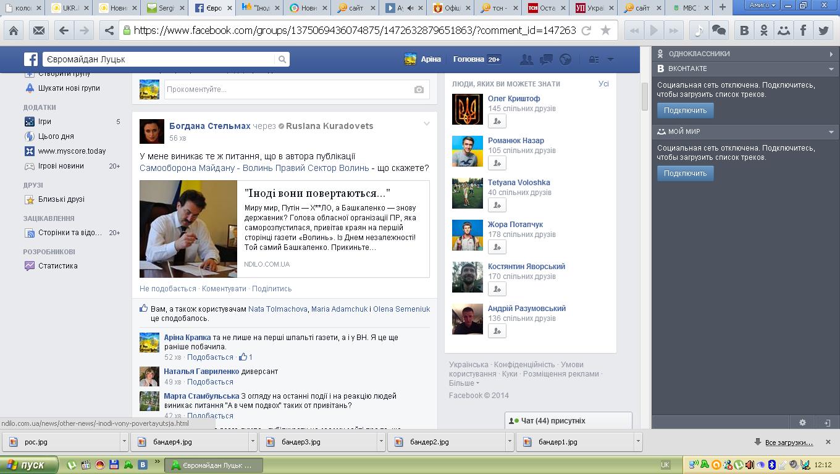This screenshot has height=474, width=840.
Task: Click Подключить under ВКонтакте
Action: coord(685,110)
